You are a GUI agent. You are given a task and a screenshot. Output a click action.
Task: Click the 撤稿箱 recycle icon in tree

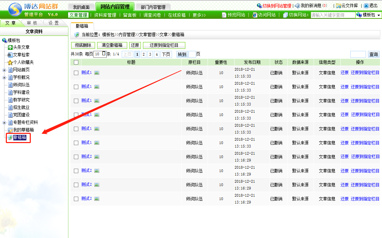pyautogui.click(x=10, y=137)
